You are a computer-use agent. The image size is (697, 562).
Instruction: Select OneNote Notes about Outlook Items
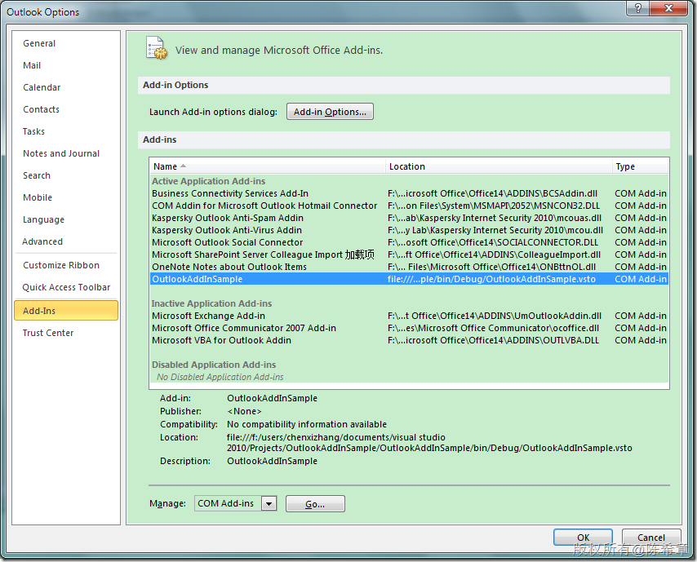(409, 267)
